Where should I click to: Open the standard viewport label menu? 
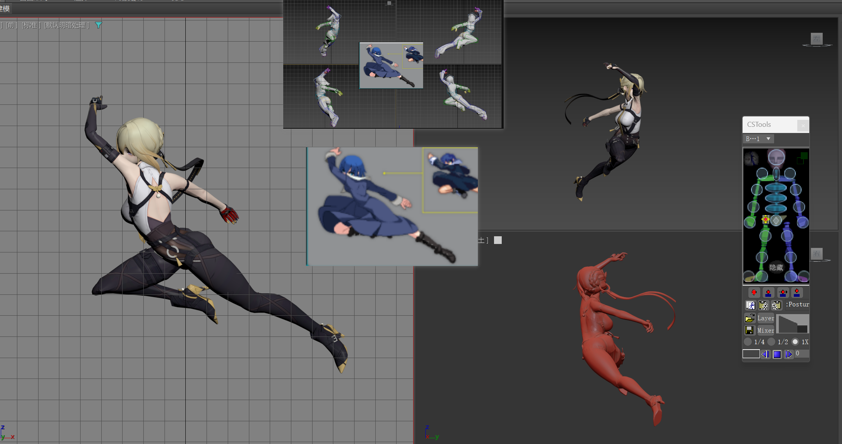30,25
